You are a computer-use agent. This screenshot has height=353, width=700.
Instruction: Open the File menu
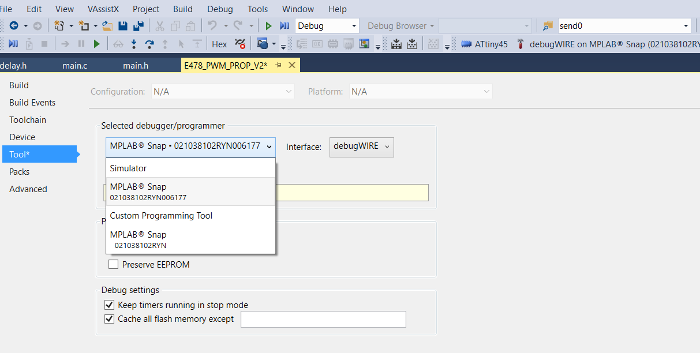point(6,9)
